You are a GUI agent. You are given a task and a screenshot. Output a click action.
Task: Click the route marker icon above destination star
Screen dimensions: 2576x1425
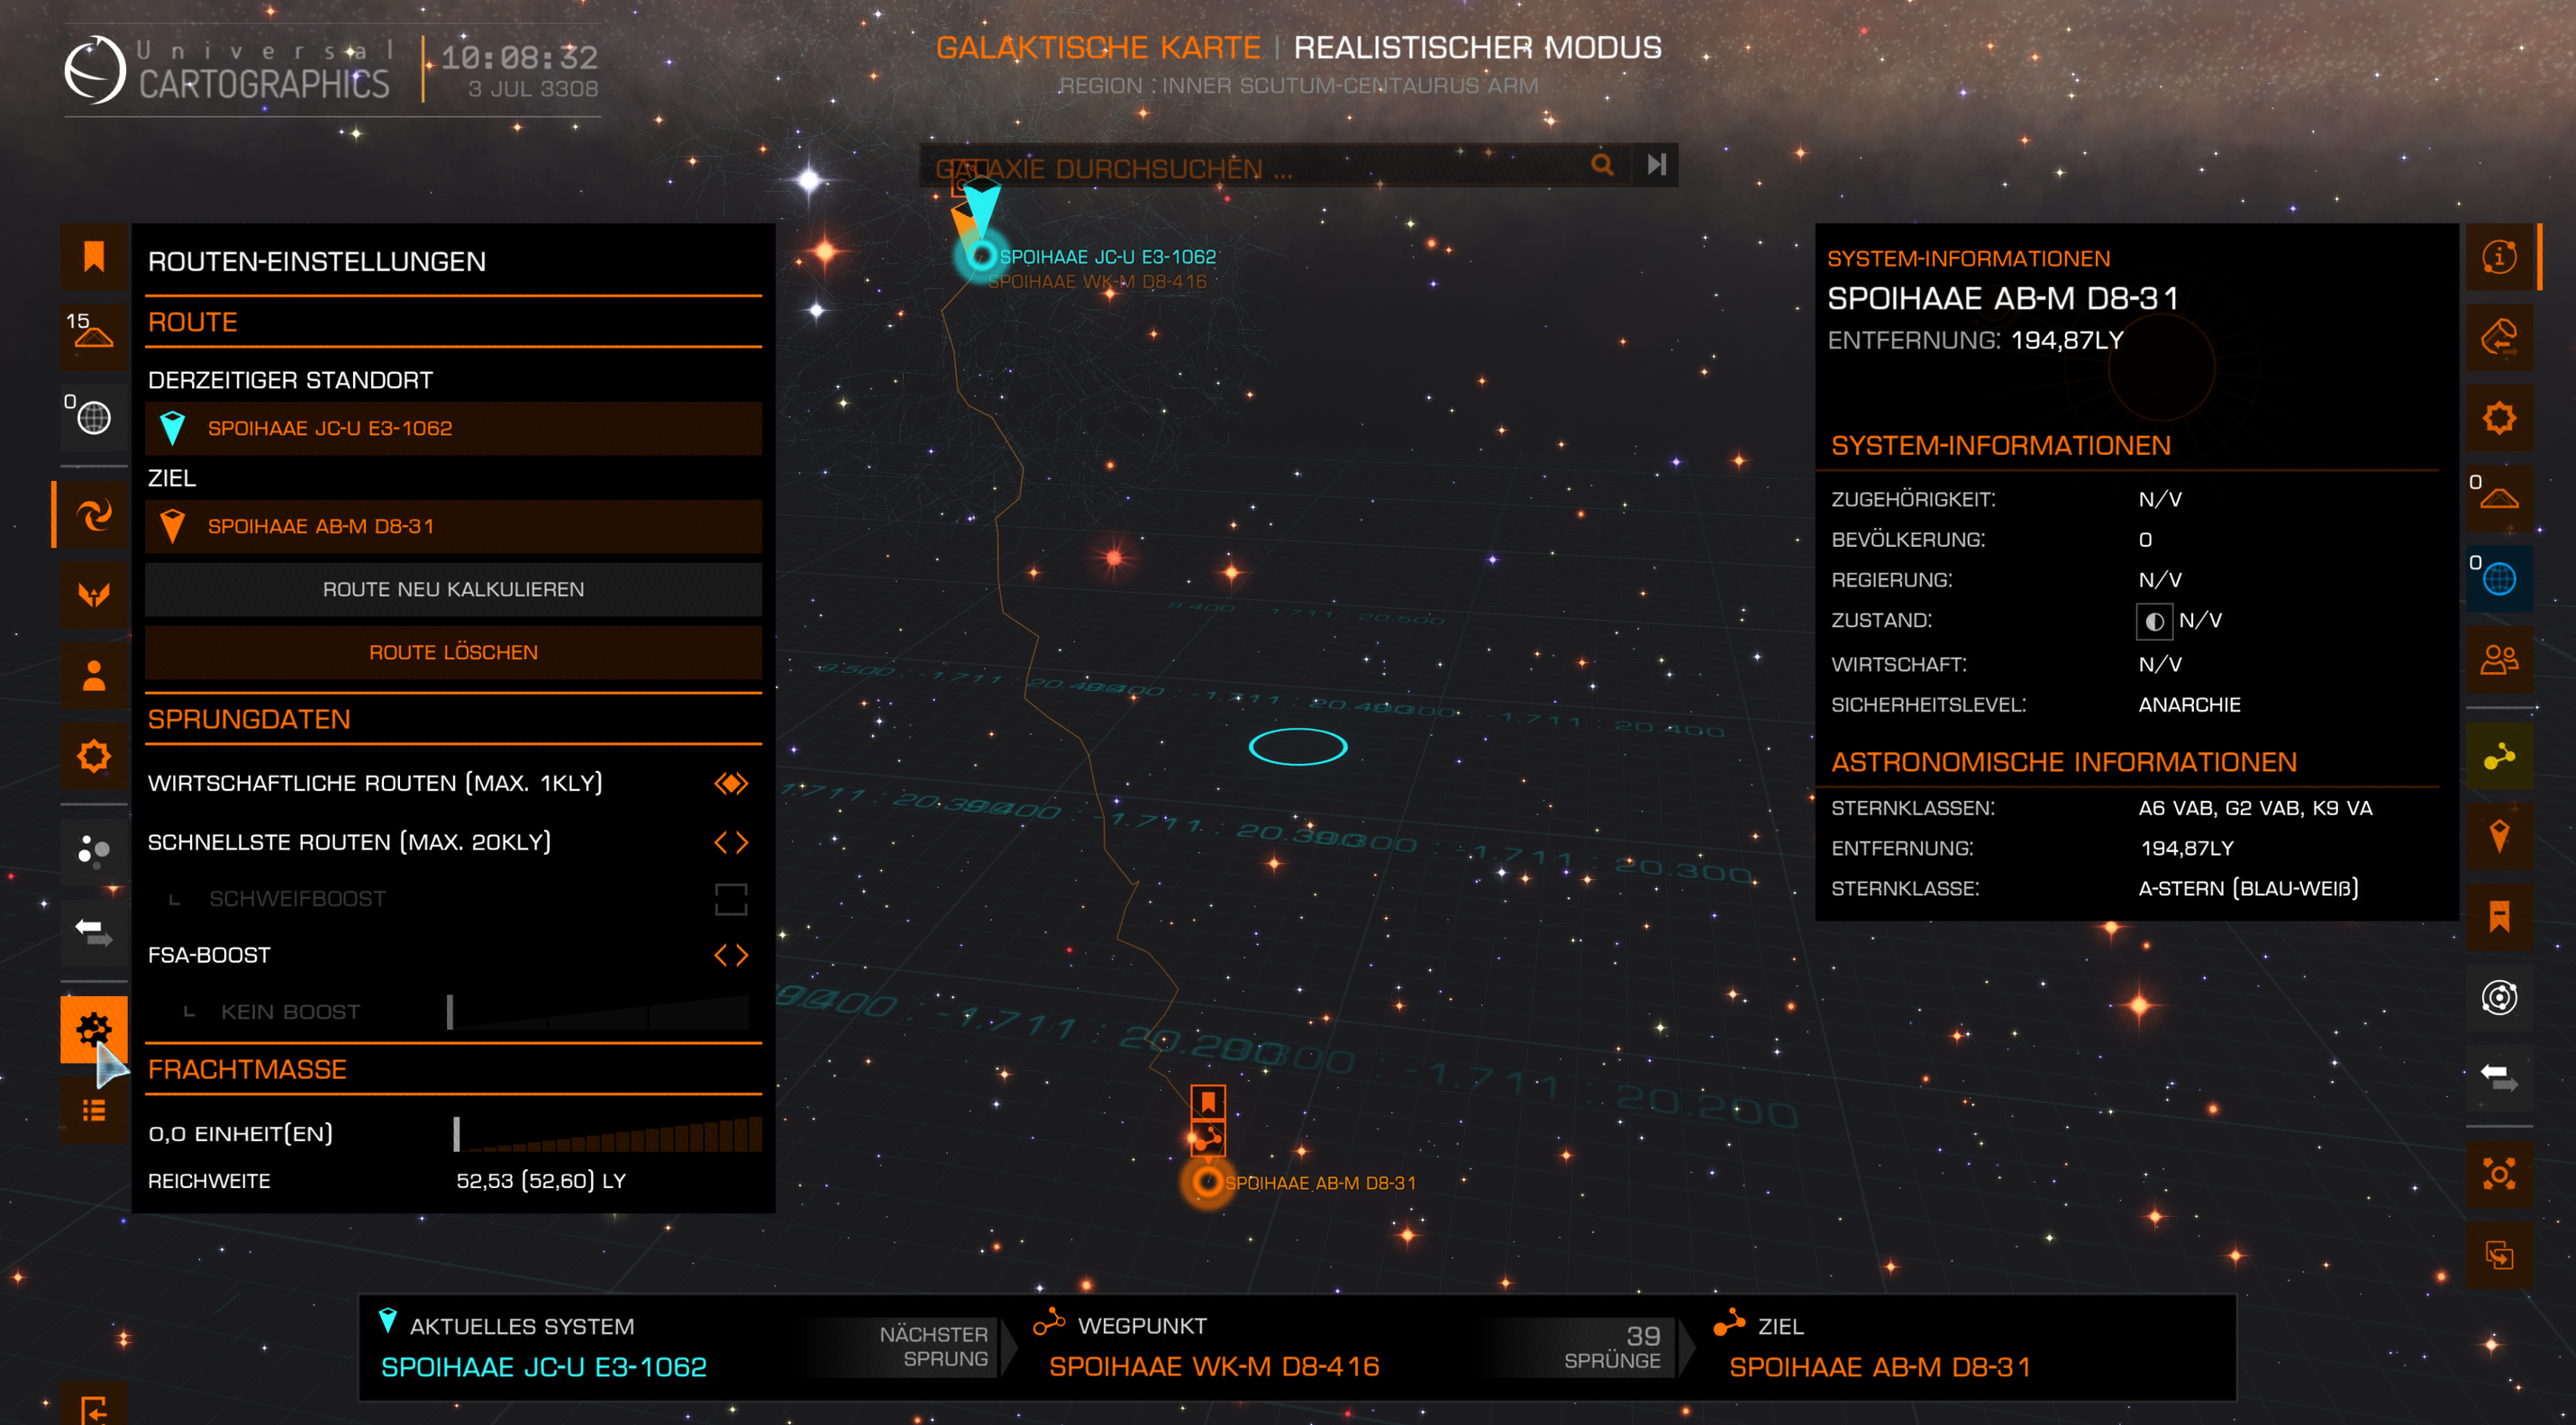click(1208, 1137)
